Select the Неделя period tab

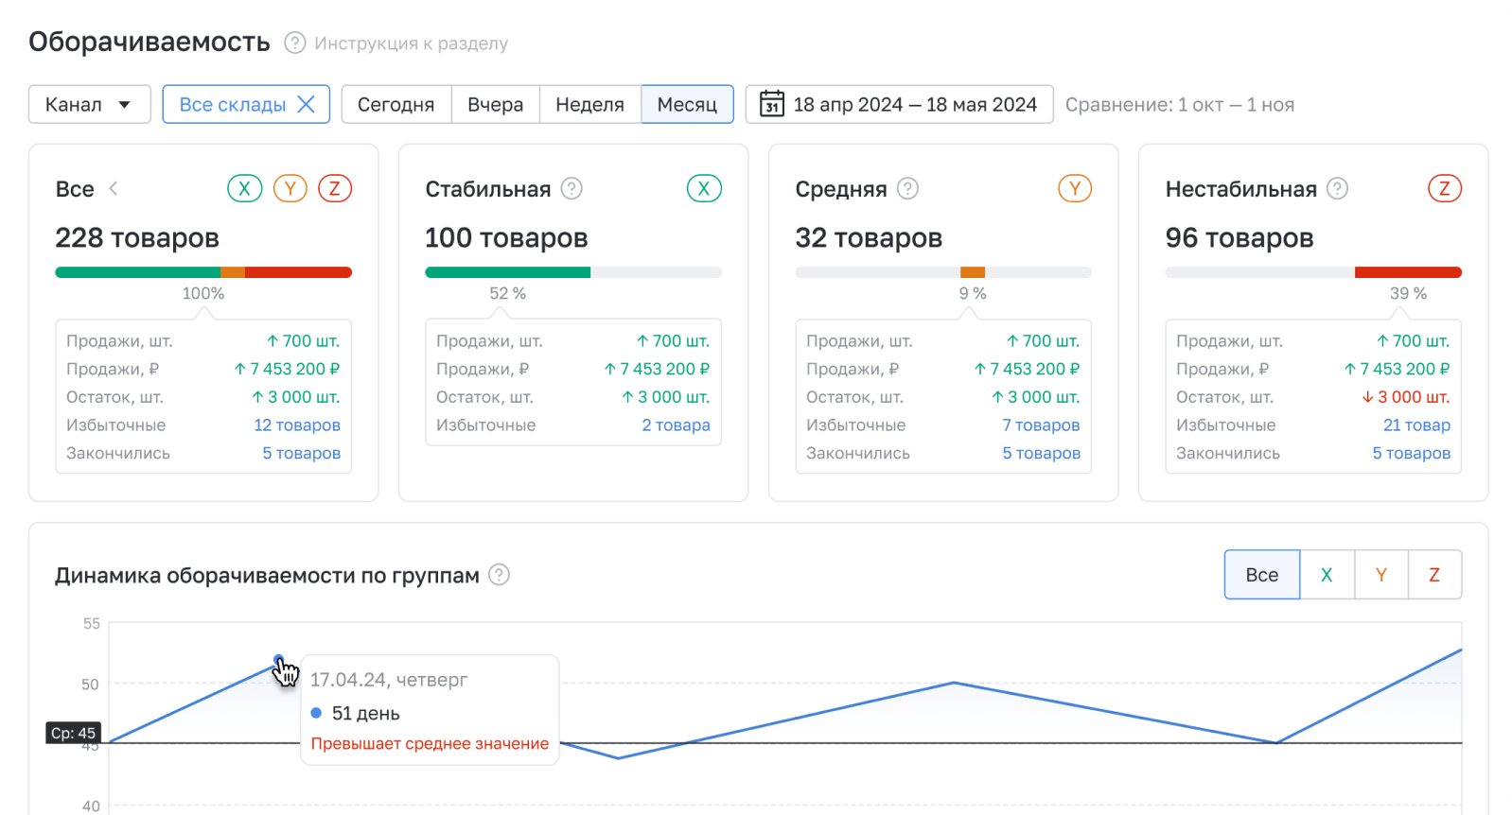[x=589, y=104]
